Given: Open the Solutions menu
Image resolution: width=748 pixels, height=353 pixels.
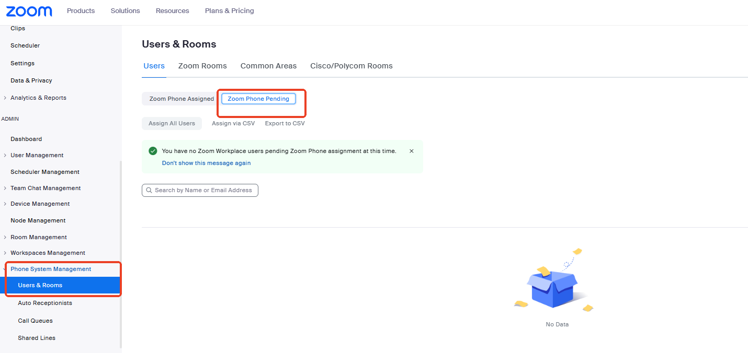Looking at the screenshot, I should pyautogui.click(x=126, y=11).
